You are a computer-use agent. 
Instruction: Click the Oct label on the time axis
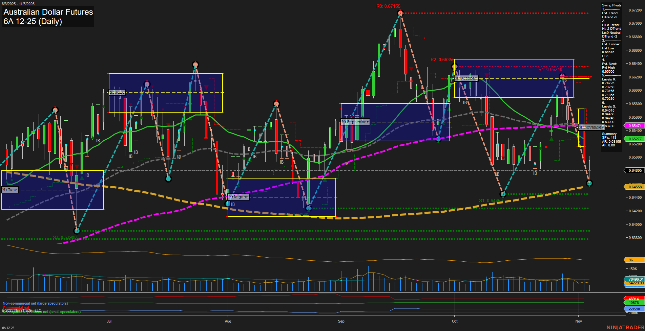coord(455,321)
